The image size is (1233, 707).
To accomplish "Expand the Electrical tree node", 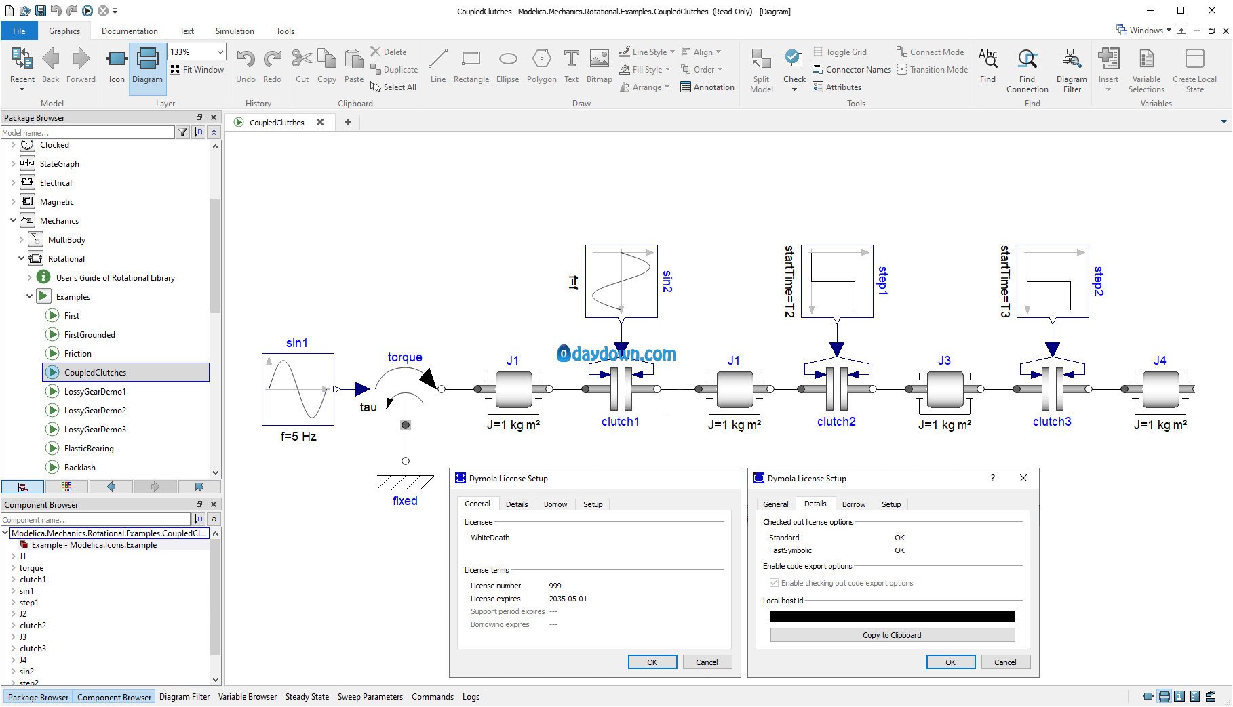I will [x=13, y=182].
